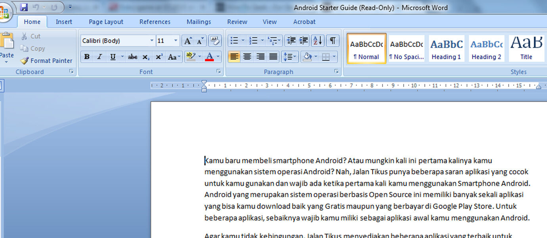The image size is (547, 238).
Task: Open the Font Size dropdown
Action: click(176, 40)
